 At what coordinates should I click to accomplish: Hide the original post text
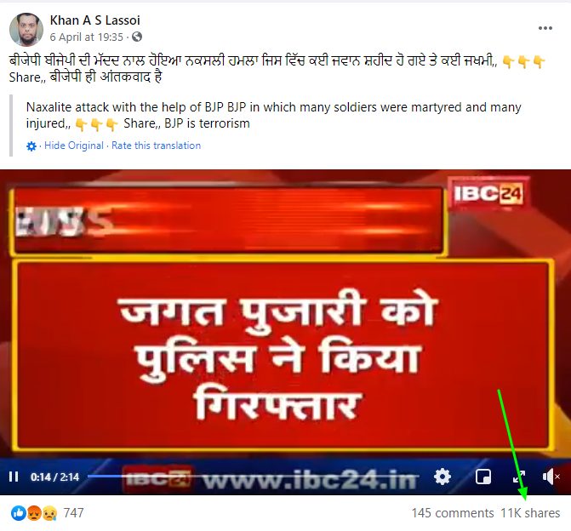tap(74, 146)
